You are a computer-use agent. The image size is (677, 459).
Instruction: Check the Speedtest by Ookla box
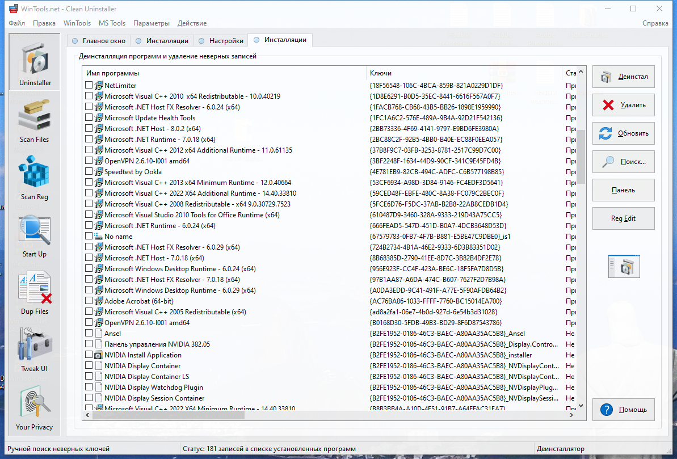coord(89,171)
